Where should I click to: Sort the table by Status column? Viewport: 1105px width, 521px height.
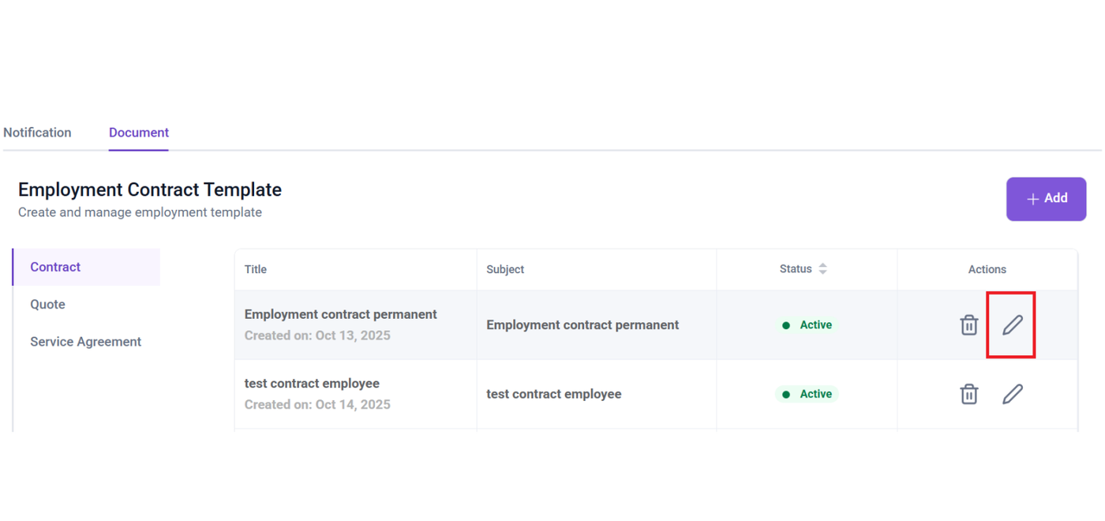pos(822,269)
